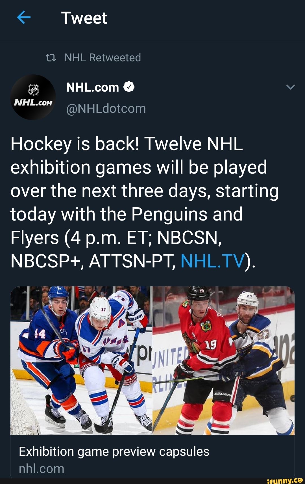Tap the NHL shield logo in avatar
The height and width of the screenshot is (484, 305).
pyautogui.click(x=33, y=90)
